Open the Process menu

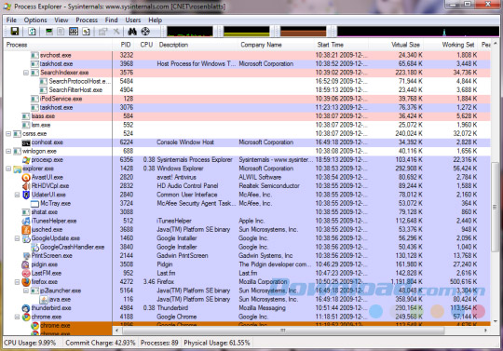click(x=87, y=20)
